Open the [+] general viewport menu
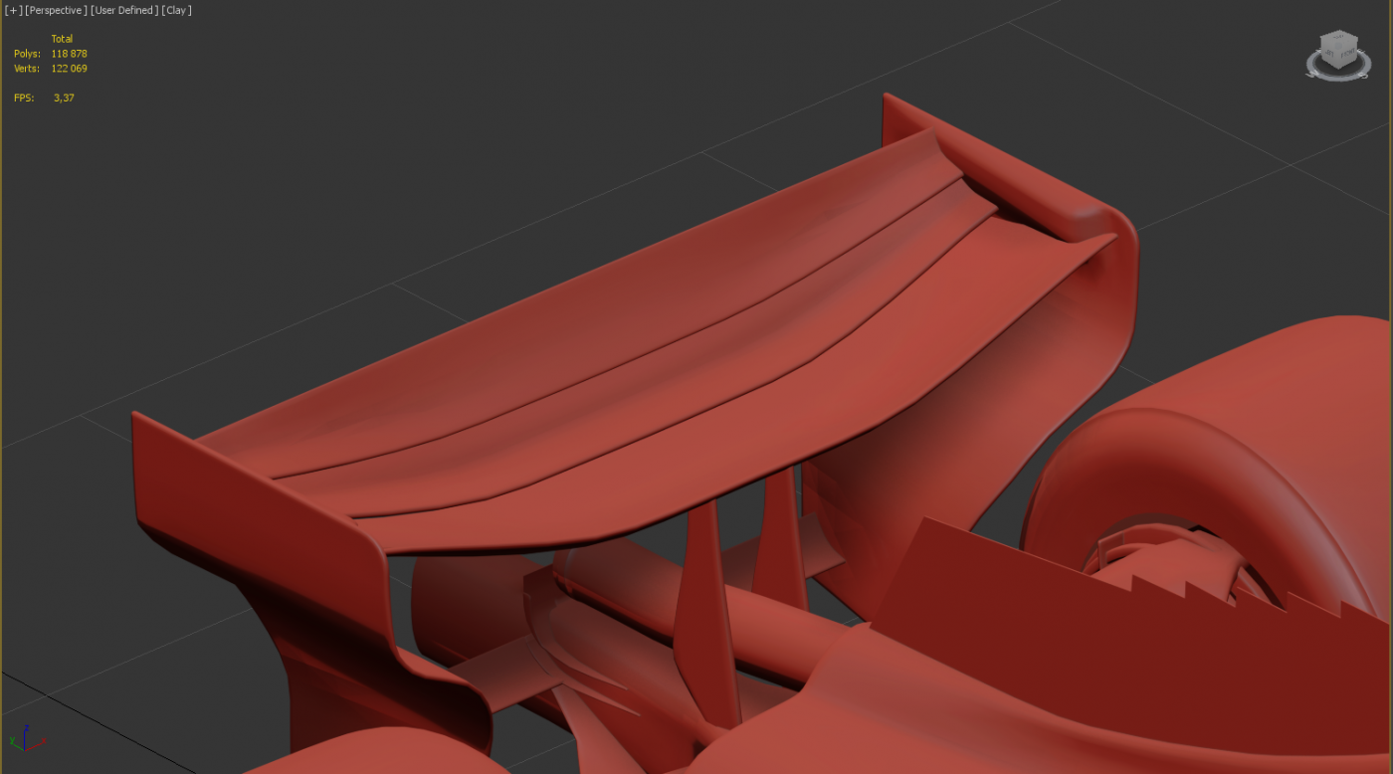This screenshot has height=774, width=1393. coord(13,11)
